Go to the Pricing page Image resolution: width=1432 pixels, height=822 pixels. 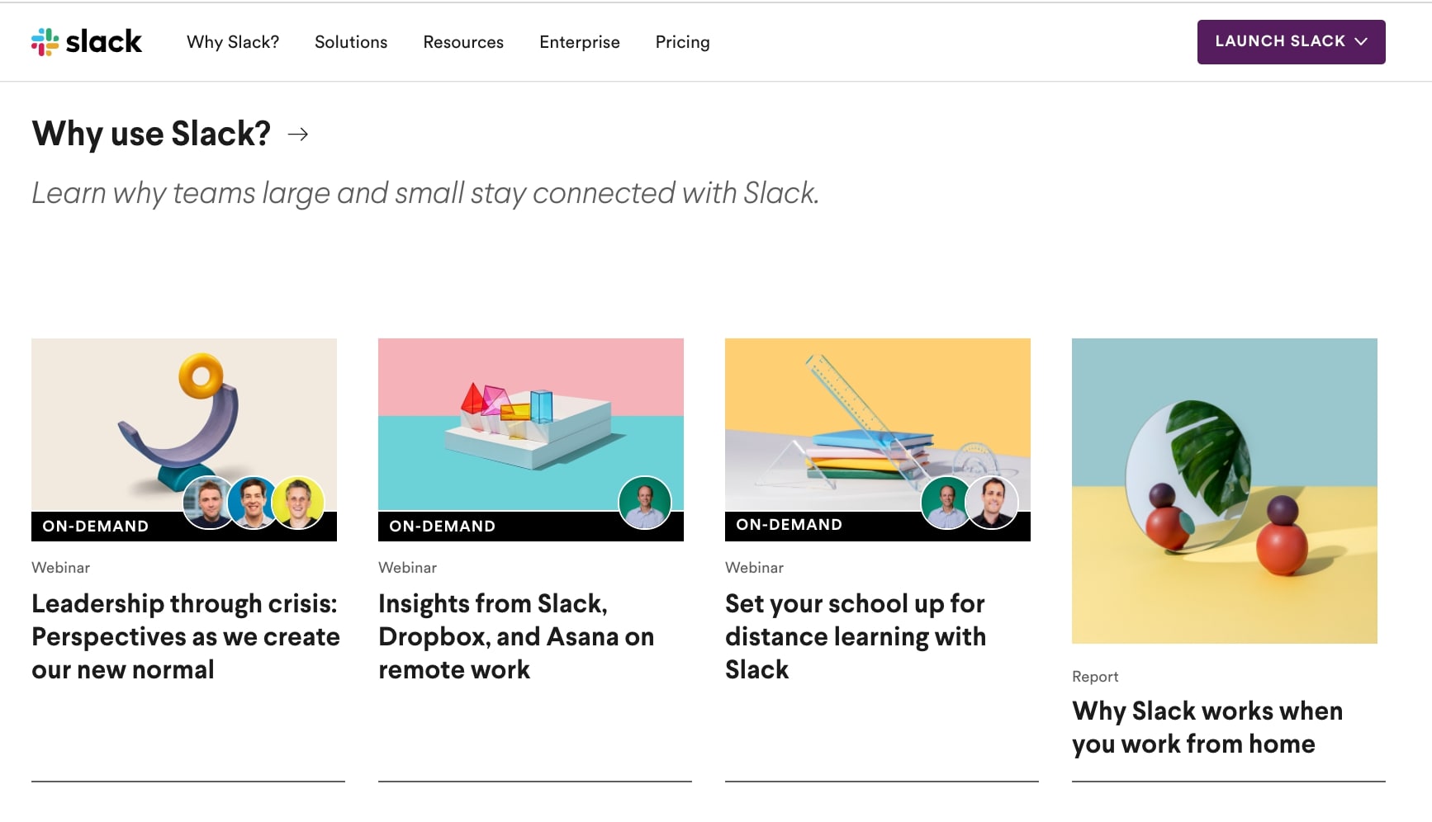click(x=682, y=42)
